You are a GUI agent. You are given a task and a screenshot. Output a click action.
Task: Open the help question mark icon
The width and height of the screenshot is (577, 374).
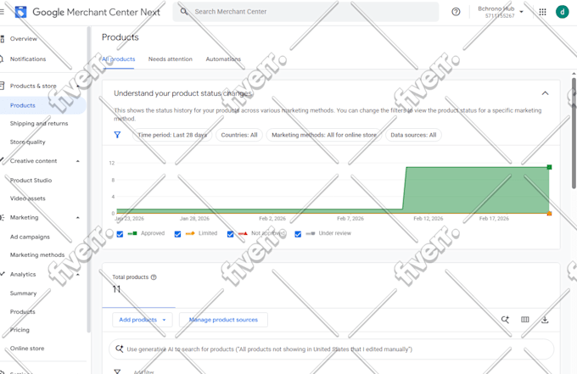coord(456,12)
